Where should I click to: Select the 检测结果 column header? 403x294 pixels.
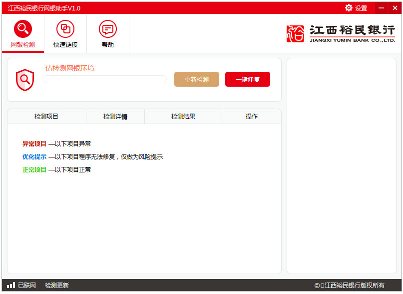click(183, 117)
